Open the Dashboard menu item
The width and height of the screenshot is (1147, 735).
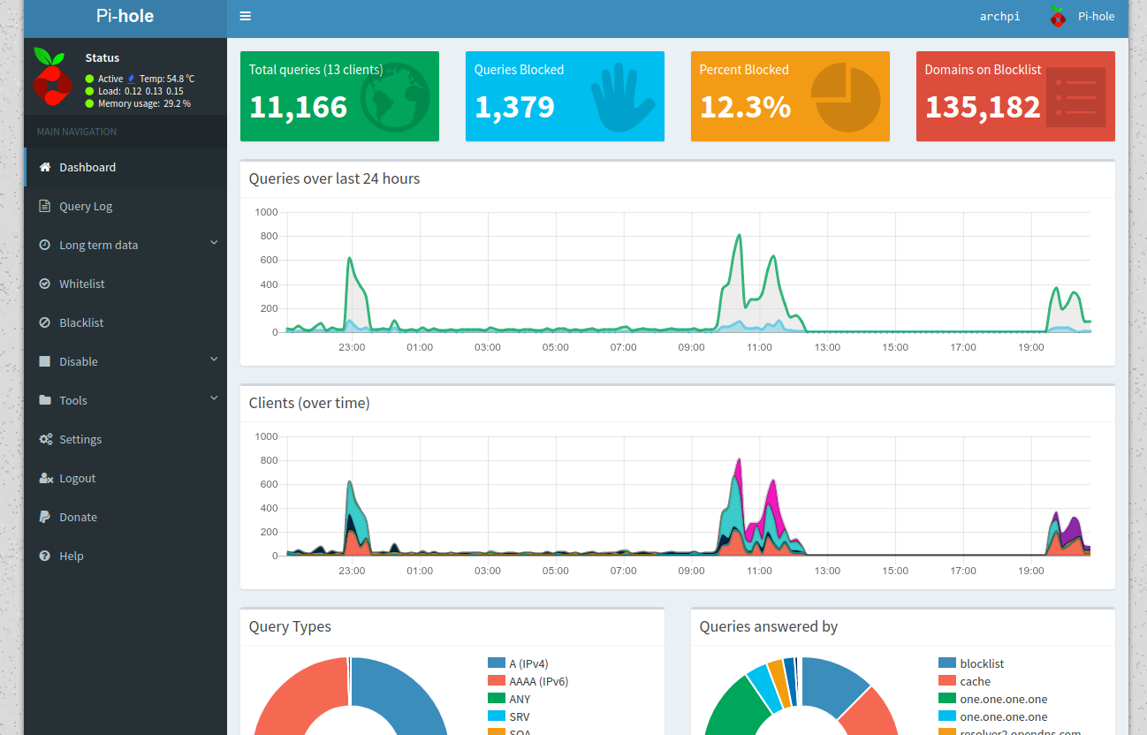[x=125, y=167]
